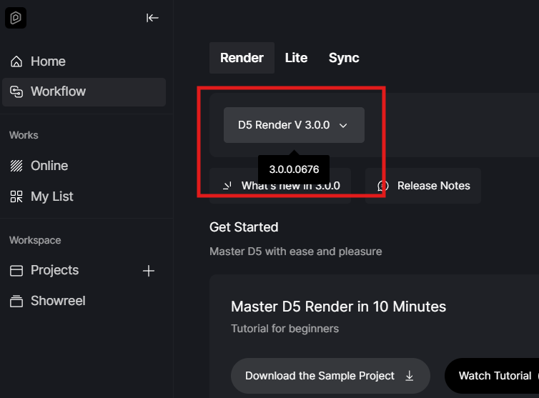Click the Showreel icon
The width and height of the screenshot is (539, 398).
(16, 301)
